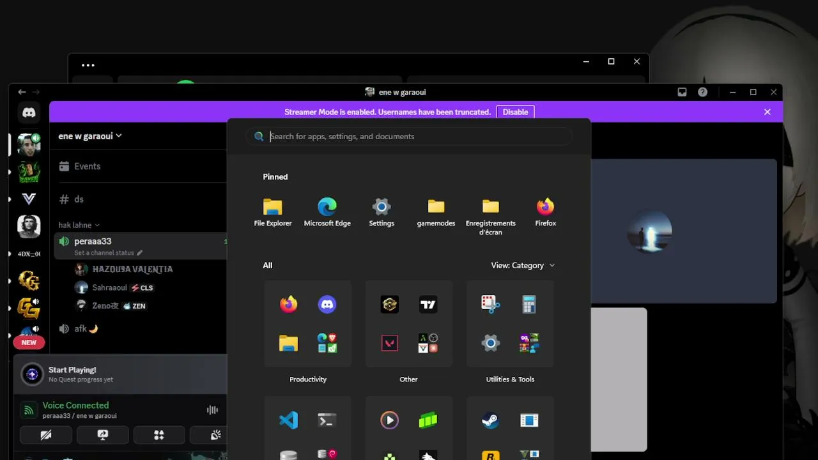Open the Raven server in Discord's sidebar

click(29, 172)
